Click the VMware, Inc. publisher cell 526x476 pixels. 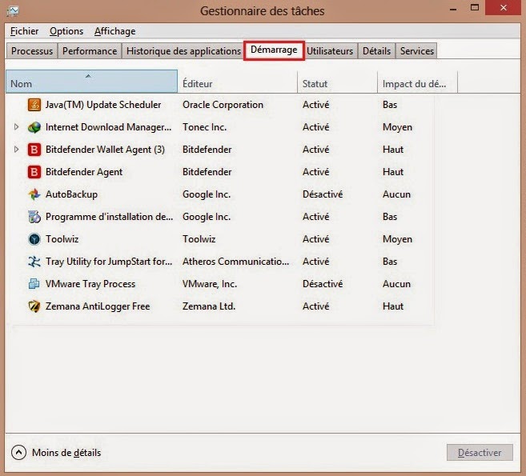(210, 284)
